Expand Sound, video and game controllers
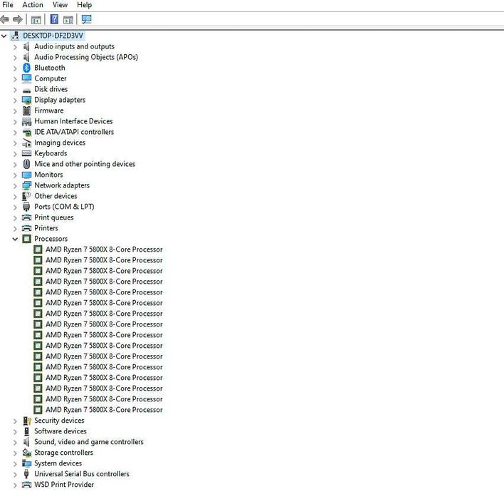 click(15, 443)
